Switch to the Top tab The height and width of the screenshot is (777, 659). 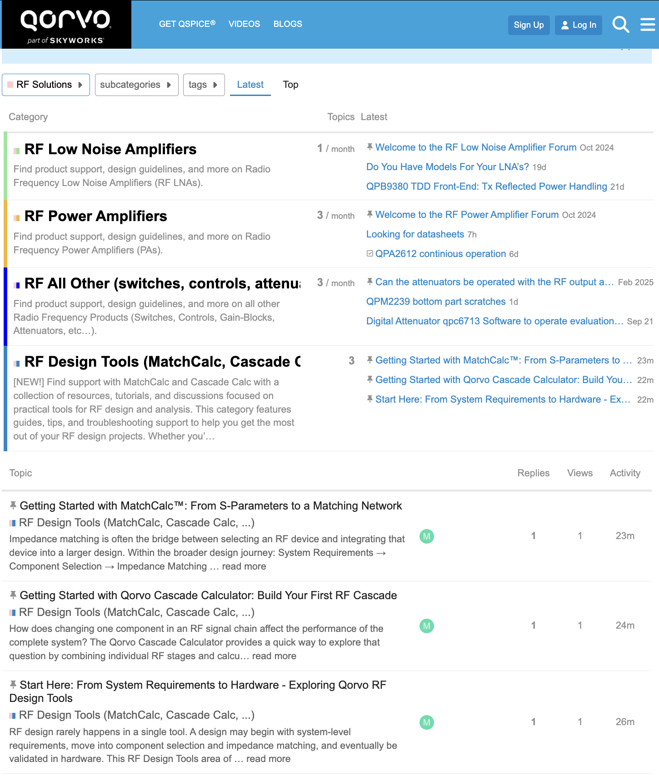(290, 85)
